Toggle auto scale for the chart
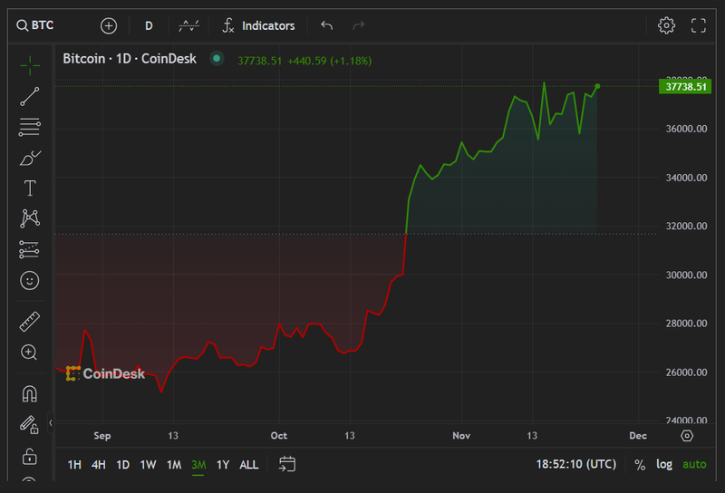This screenshot has width=725, height=493. (x=694, y=464)
